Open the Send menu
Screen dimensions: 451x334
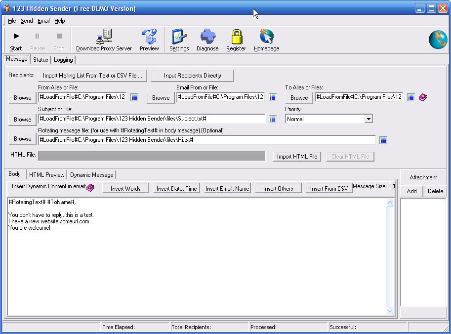(27, 21)
